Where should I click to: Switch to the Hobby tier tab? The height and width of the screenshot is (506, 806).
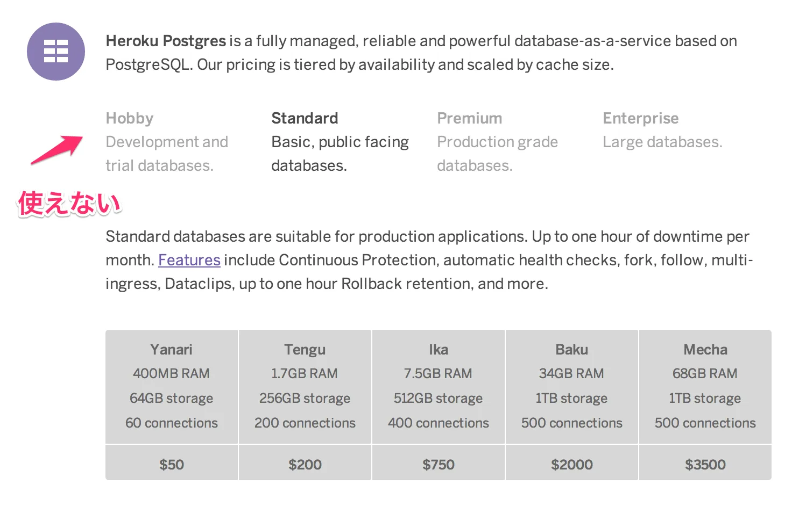coord(129,118)
